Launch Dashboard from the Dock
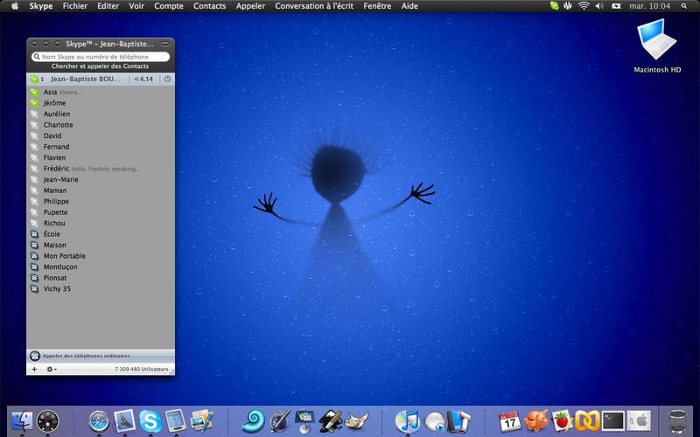700x437 pixels. point(47,420)
